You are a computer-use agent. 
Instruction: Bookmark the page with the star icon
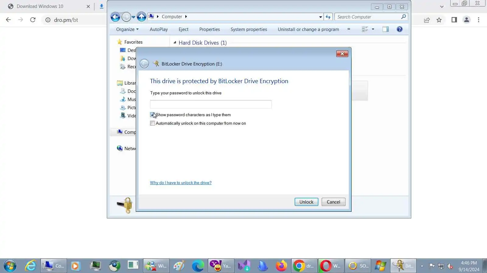click(x=439, y=20)
